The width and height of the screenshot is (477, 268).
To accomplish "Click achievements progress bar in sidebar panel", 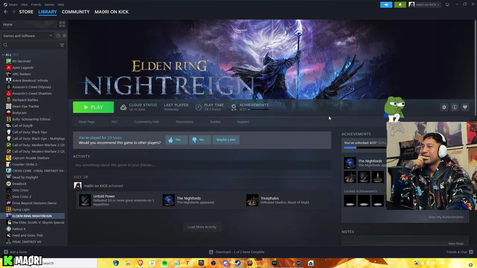I will 365,148.
